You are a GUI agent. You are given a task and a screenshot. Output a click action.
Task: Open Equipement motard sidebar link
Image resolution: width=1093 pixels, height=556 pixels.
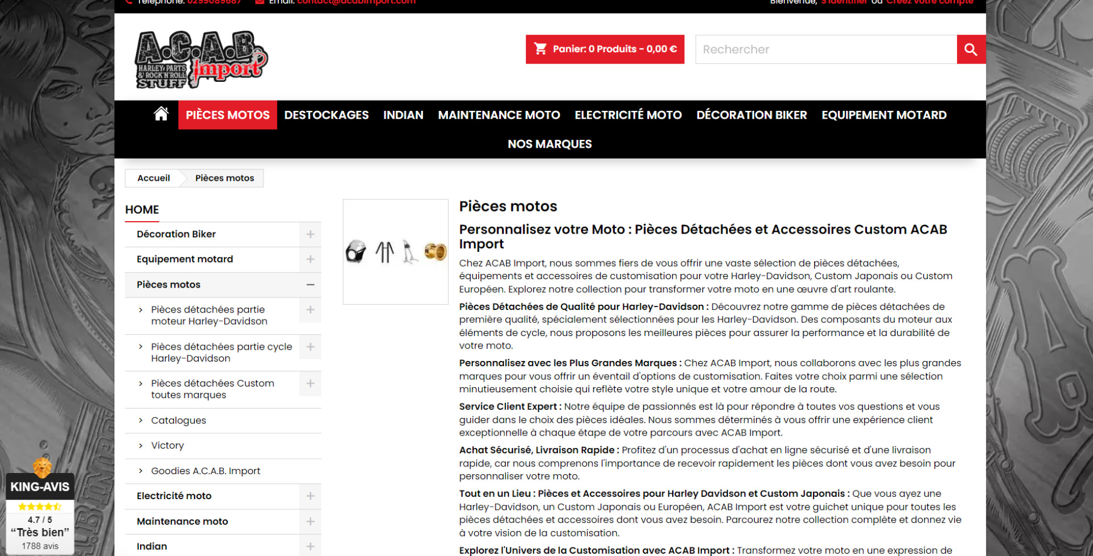click(185, 259)
